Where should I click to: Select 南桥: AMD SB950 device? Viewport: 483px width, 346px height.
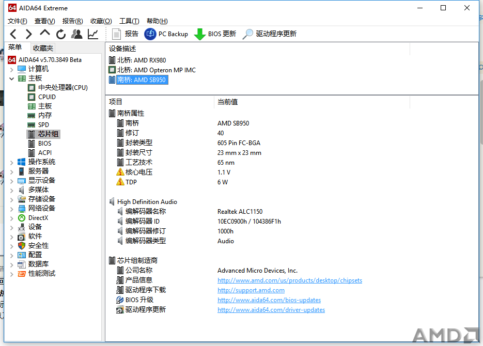(x=138, y=80)
